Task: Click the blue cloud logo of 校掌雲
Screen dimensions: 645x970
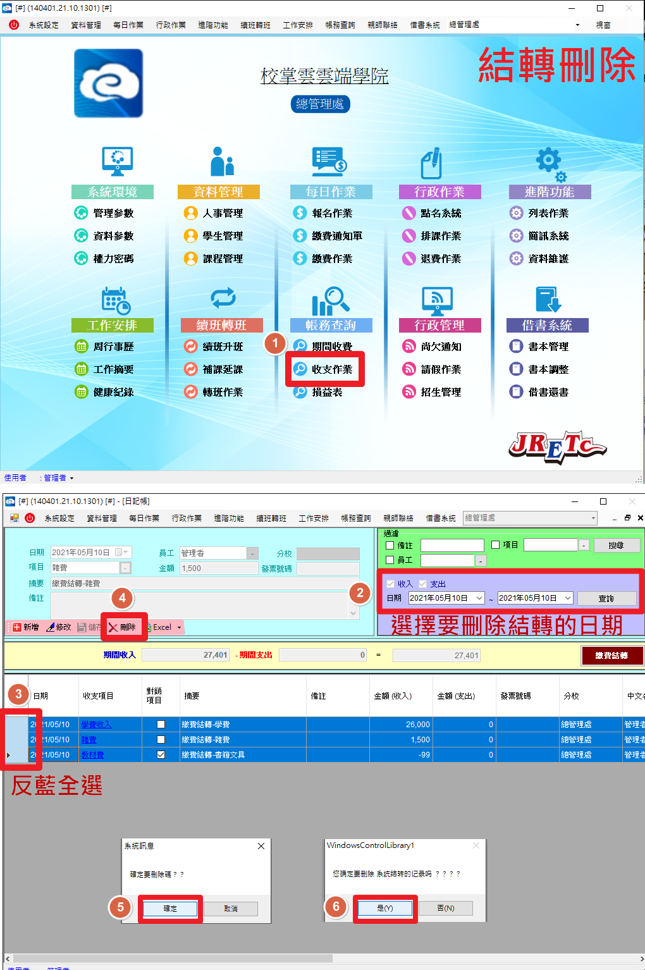Action: tap(108, 83)
